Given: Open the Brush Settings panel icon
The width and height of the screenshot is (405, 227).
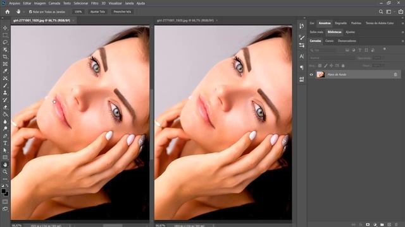Looking at the screenshot, I should [302, 38].
